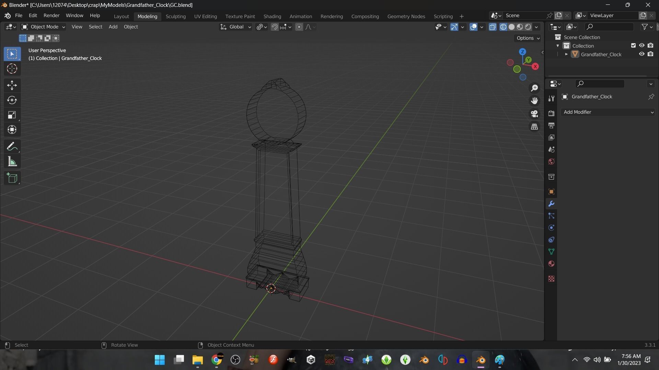Viewport: 659px width, 370px height.
Task: Click the outliner search field
Action: pos(609,27)
